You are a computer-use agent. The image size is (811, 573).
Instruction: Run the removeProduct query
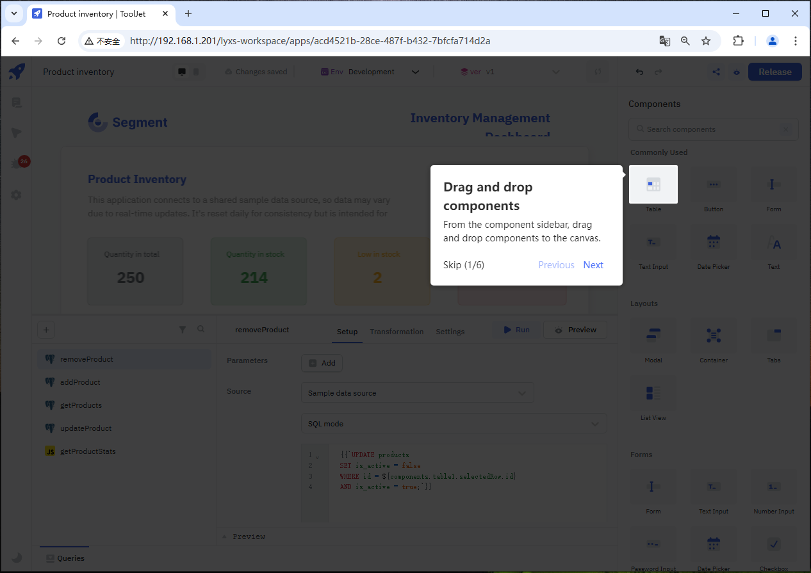point(515,330)
